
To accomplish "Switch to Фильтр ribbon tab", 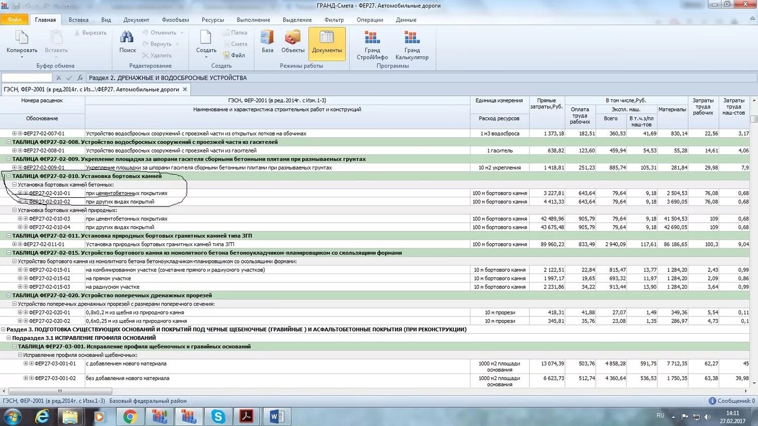I will click(334, 20).
